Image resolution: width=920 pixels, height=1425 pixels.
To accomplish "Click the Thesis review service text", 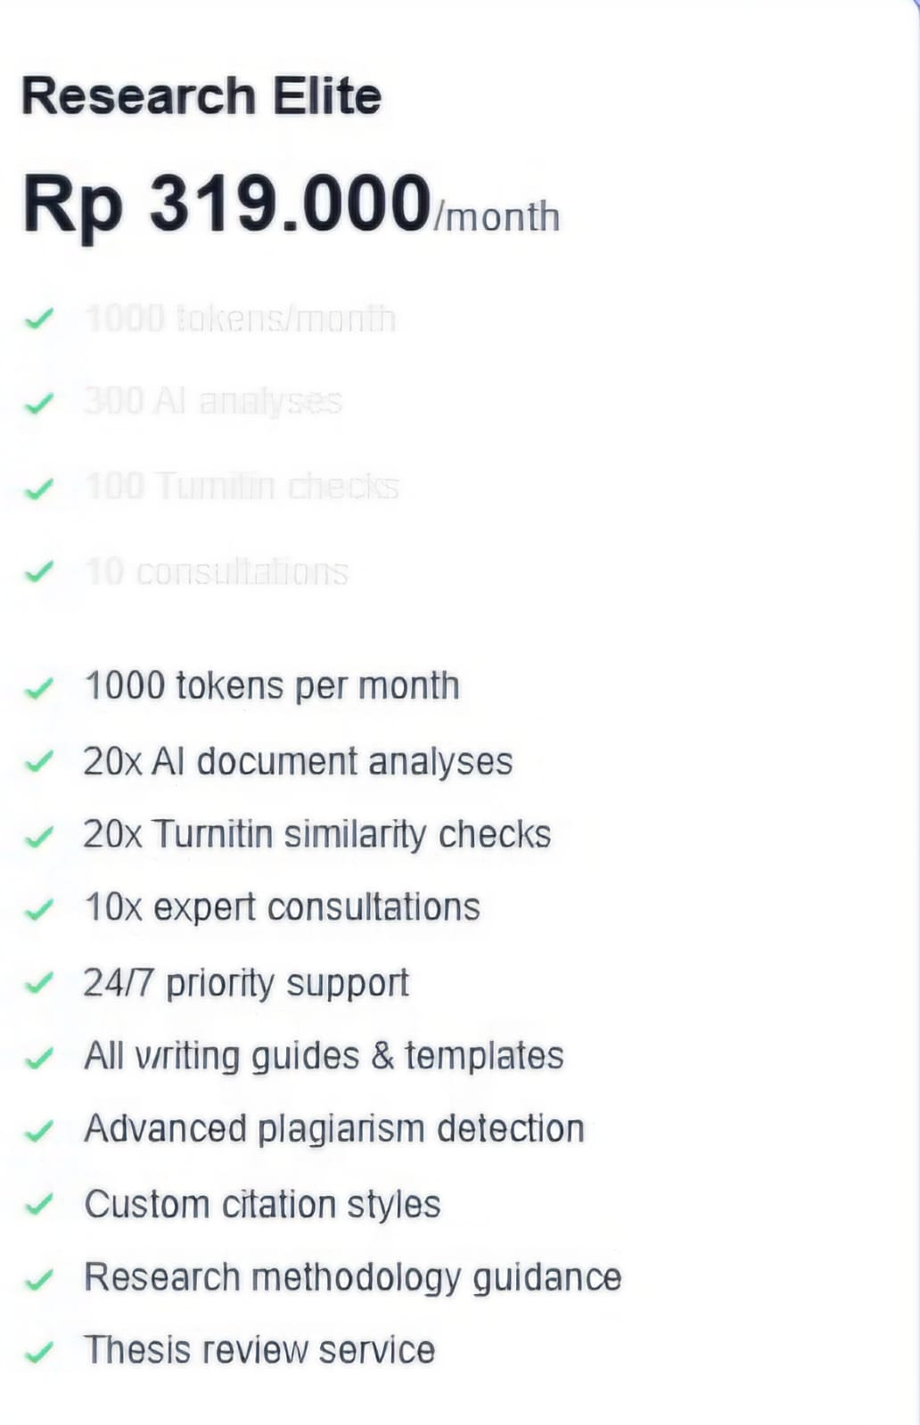I will point(259,1349).
